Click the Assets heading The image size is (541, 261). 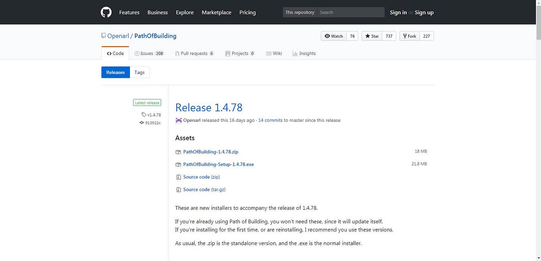[x=185, y=138]
